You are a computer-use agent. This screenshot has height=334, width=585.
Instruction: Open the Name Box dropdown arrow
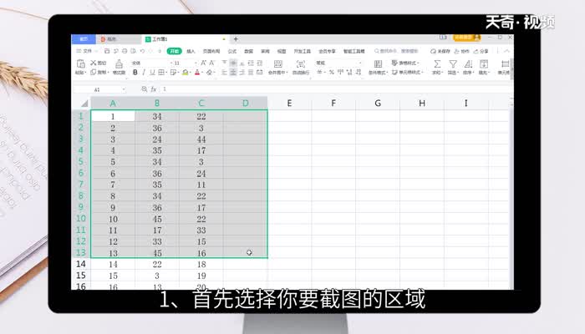(x=124, y=89)
